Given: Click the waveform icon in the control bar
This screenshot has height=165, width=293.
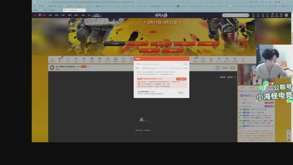Looking at the screenshot, I should (x=76, y=59).
